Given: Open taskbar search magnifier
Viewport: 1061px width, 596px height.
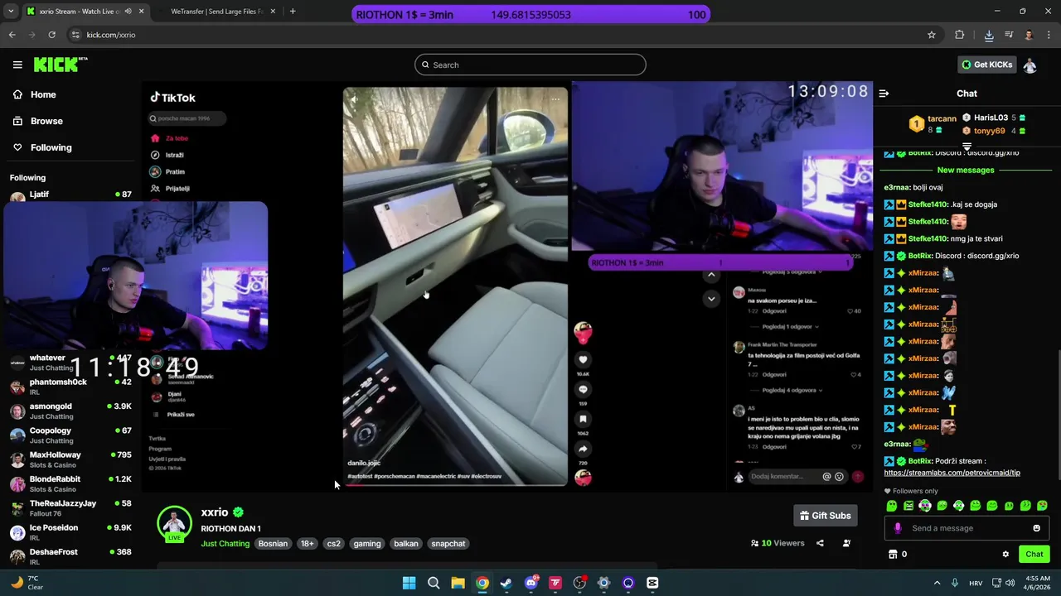Looking at the screenshot, I should pyautogui.click(x=434, y=583).
